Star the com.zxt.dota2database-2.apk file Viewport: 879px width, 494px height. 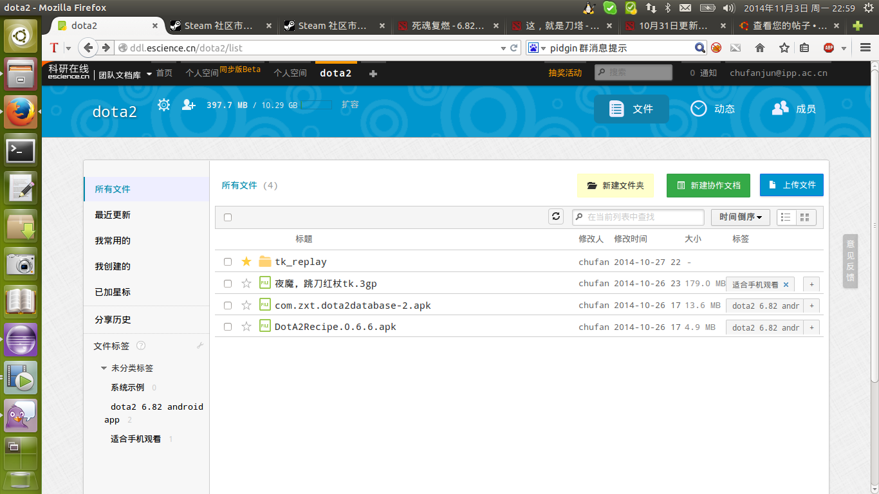point(246,306)
